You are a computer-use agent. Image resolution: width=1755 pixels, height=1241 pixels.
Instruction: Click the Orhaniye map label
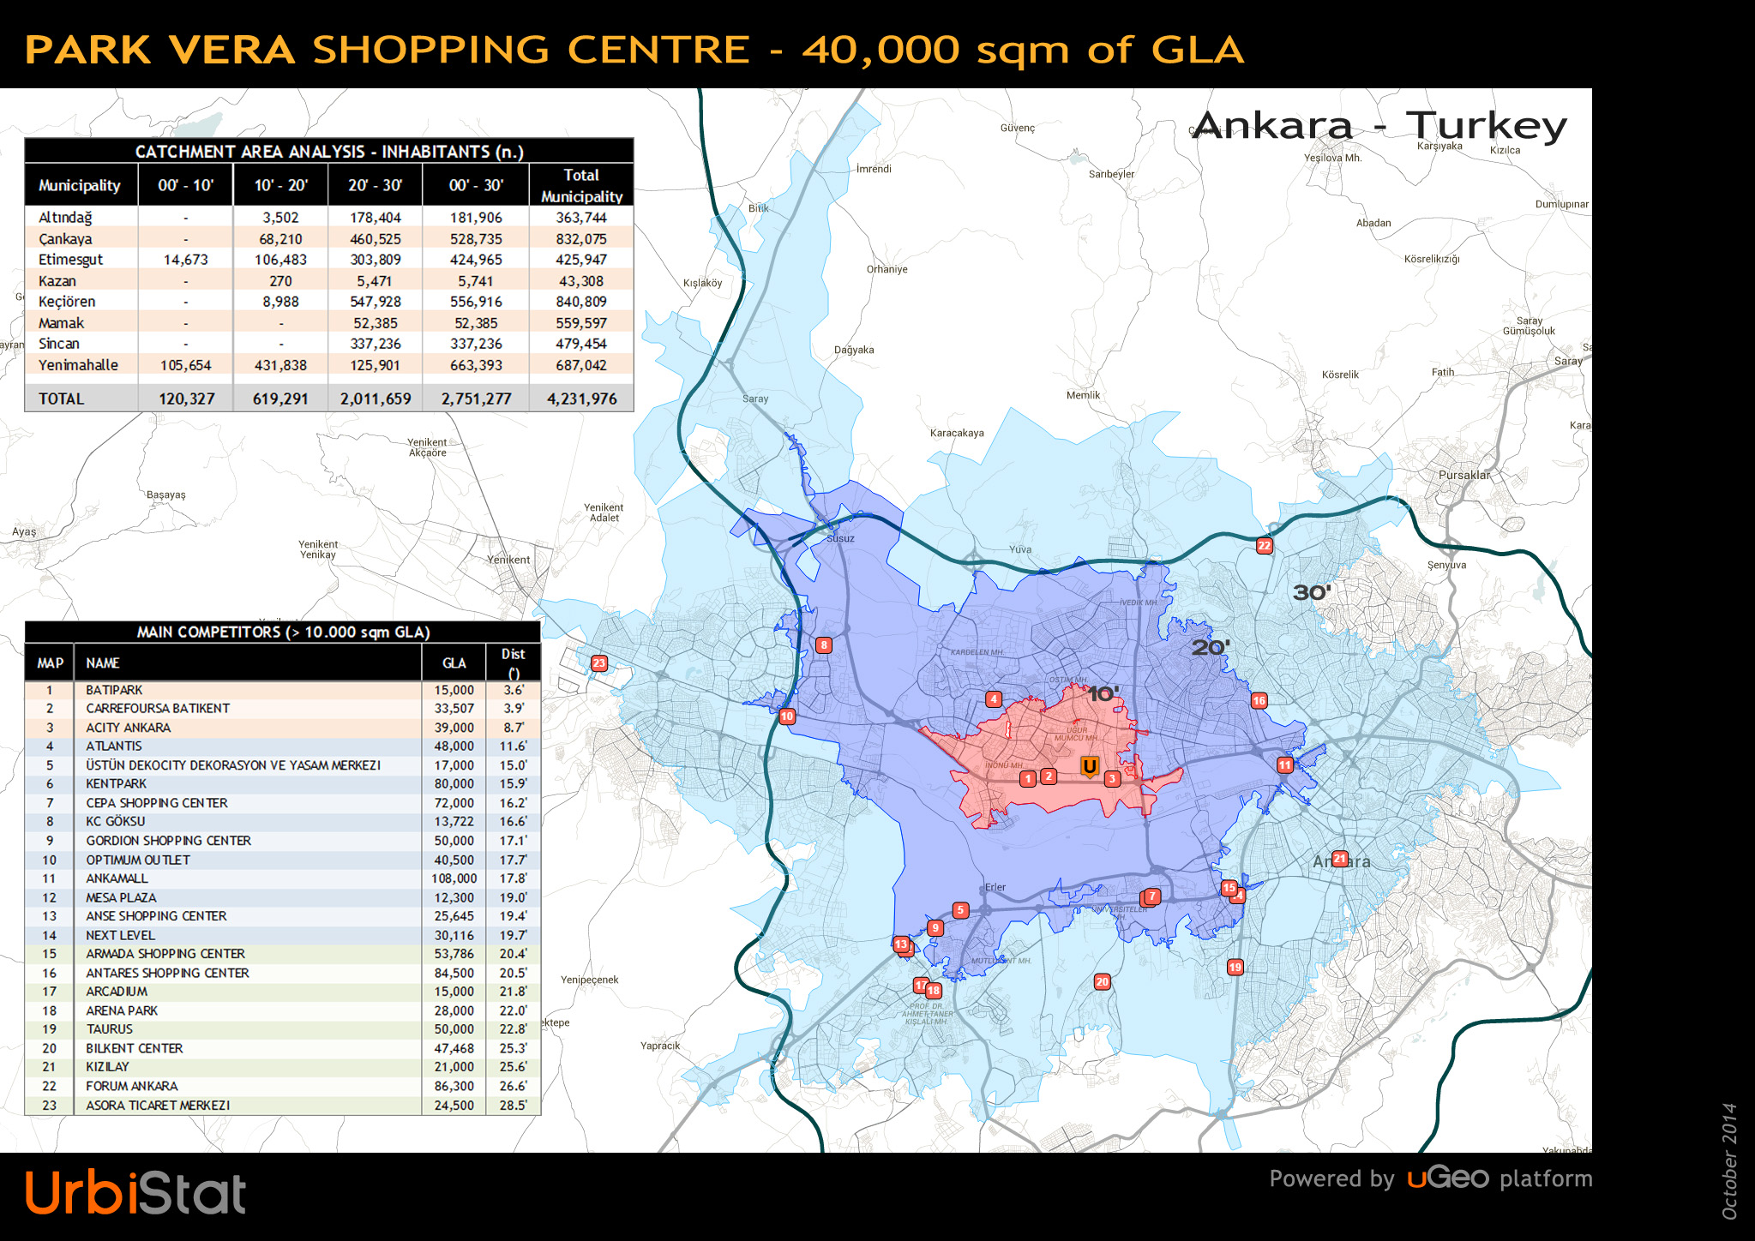(887, 269)
